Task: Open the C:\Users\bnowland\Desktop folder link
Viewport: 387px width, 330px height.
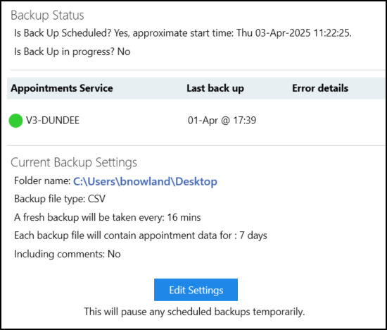Action: click(145, 181)
